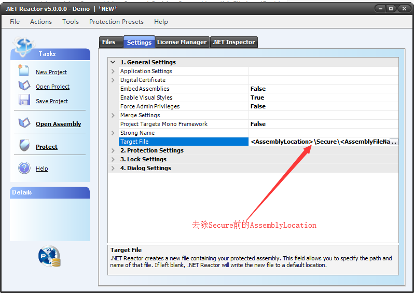
Task: Expand the Digital Certificate row
Action: 113,80
